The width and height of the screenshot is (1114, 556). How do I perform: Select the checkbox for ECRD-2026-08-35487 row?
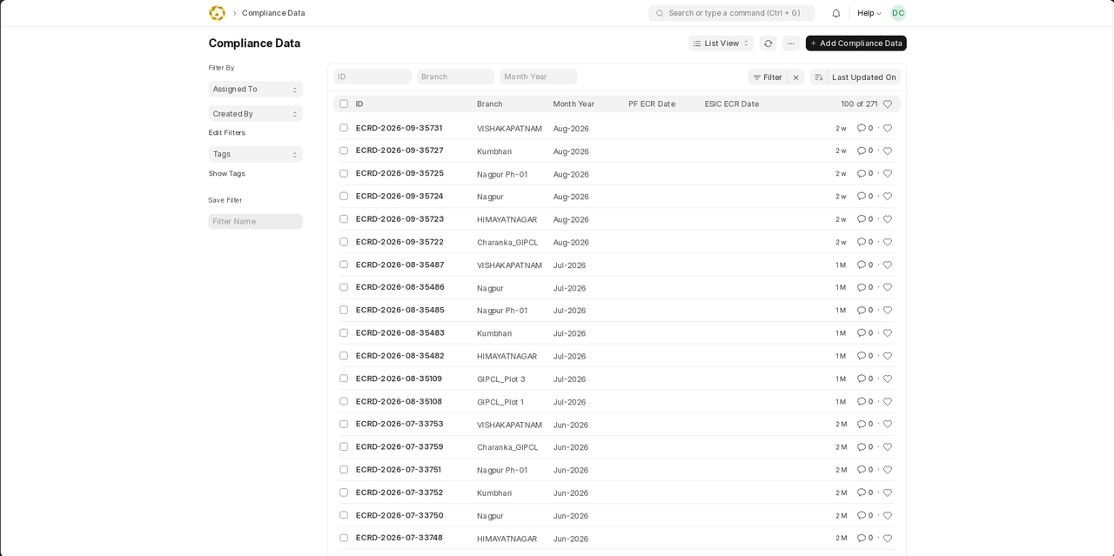tap(344, 265)
